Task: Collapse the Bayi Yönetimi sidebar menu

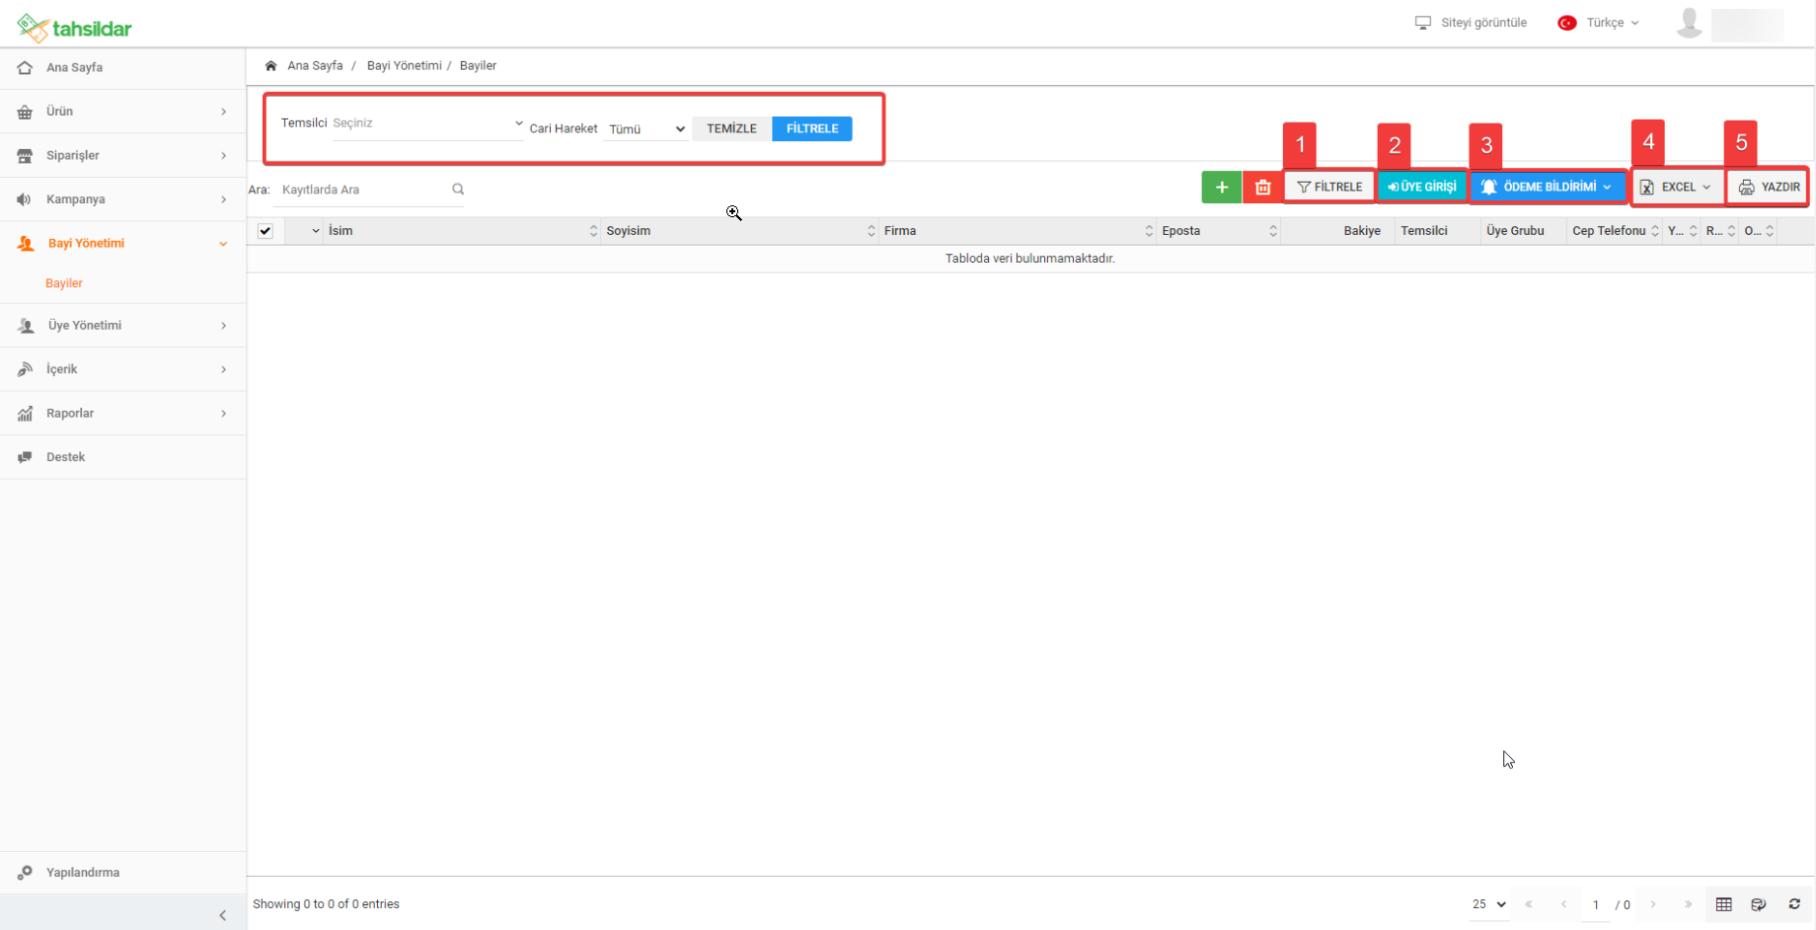Action: [123, 244]
